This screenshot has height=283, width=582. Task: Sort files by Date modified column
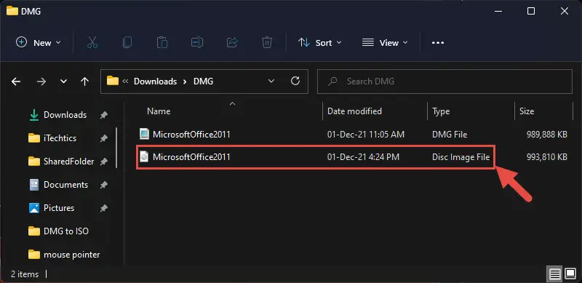354,111
